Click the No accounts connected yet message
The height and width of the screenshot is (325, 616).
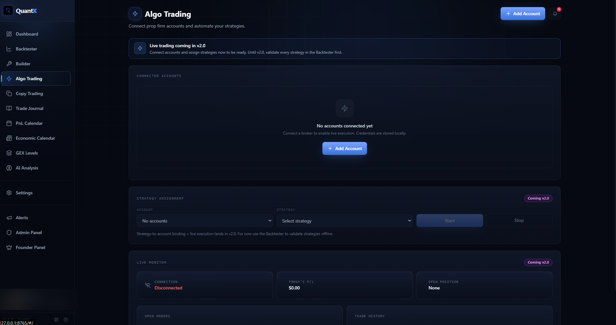[x=345, y=126]
